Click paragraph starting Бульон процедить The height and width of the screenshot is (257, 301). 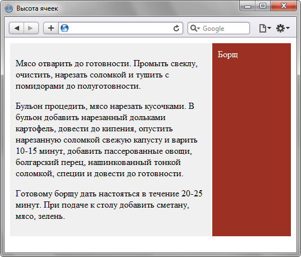tap(107, 140)
